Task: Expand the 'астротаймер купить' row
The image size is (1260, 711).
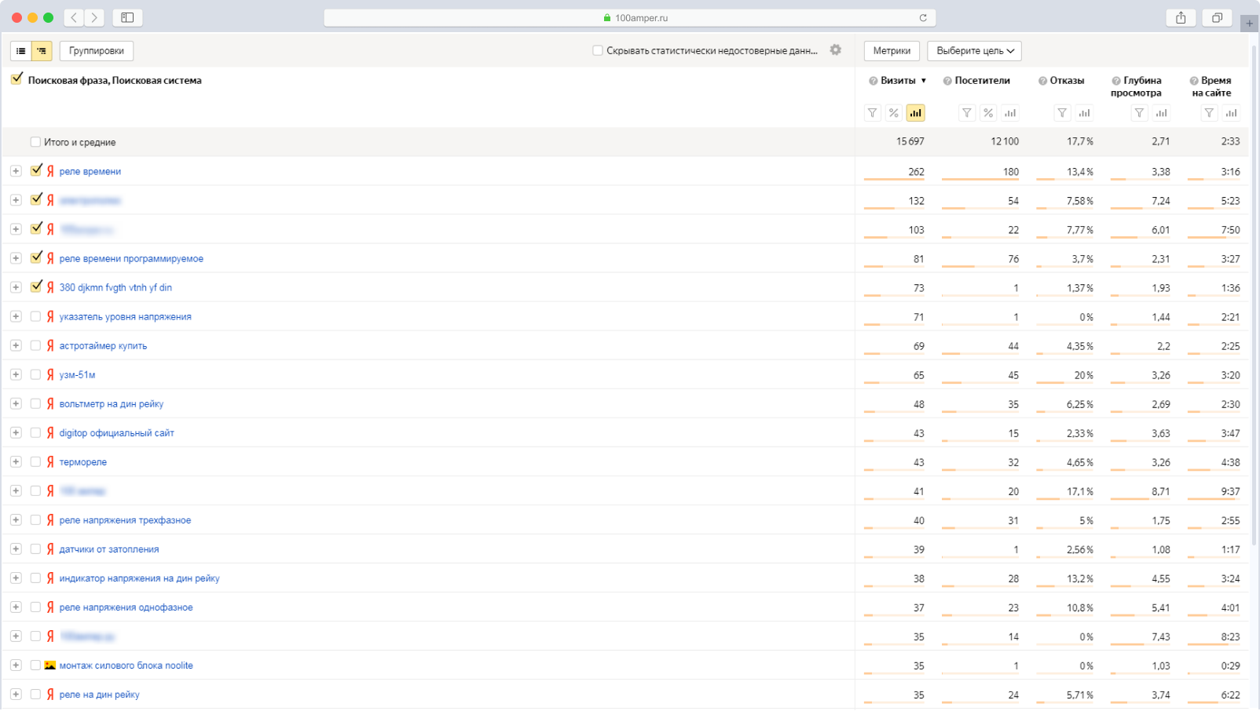Action: pyautogui.click(x=16, y=345)
